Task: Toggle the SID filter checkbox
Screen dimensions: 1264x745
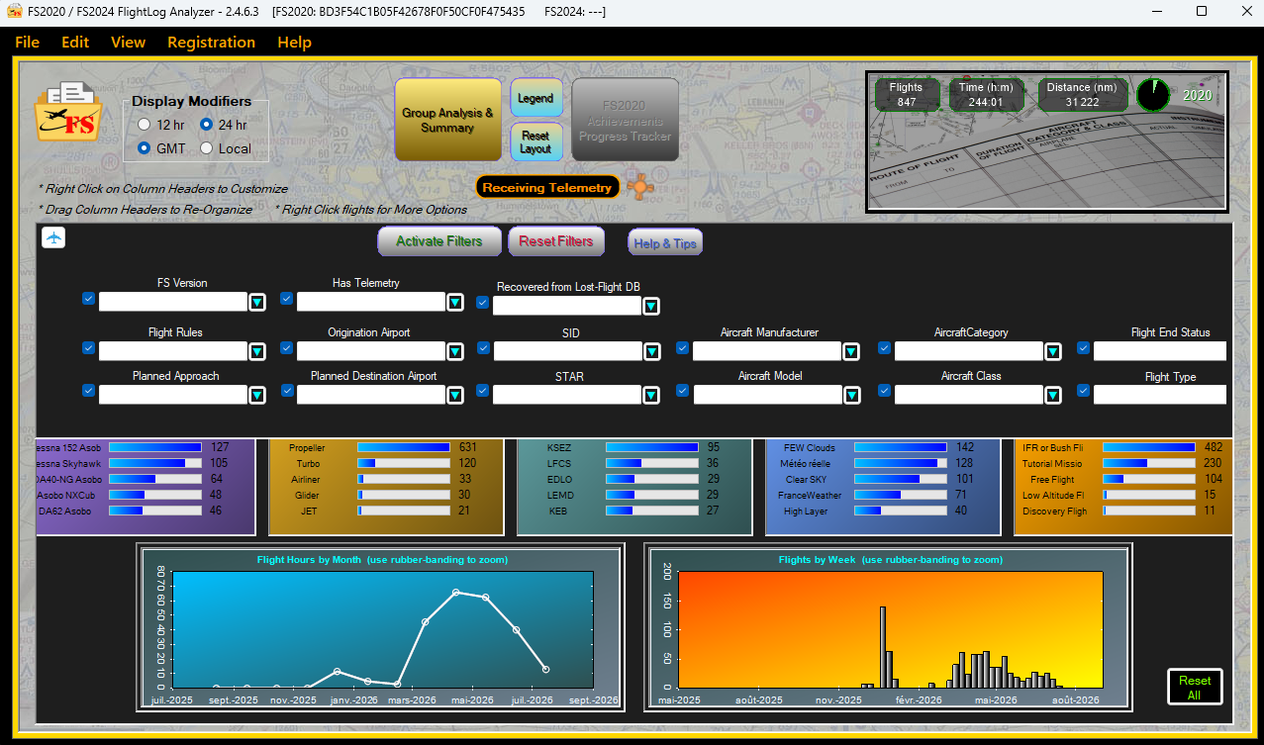Action: pyautogui.click(x=484, y=348)
